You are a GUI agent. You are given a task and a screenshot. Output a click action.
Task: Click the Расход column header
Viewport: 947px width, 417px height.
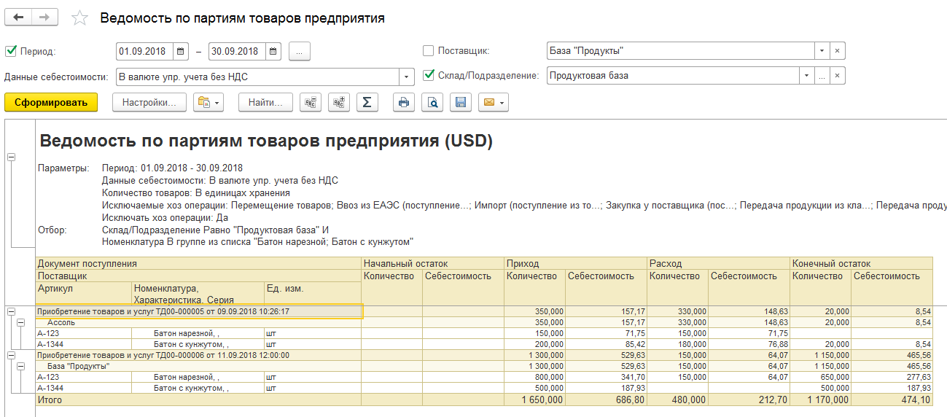click(719, 263)
